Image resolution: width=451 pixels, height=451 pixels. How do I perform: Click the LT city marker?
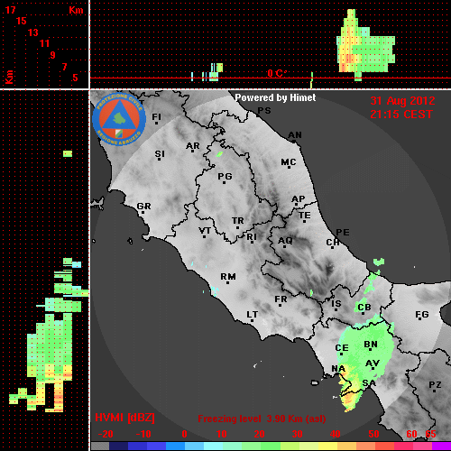[252, 320]
